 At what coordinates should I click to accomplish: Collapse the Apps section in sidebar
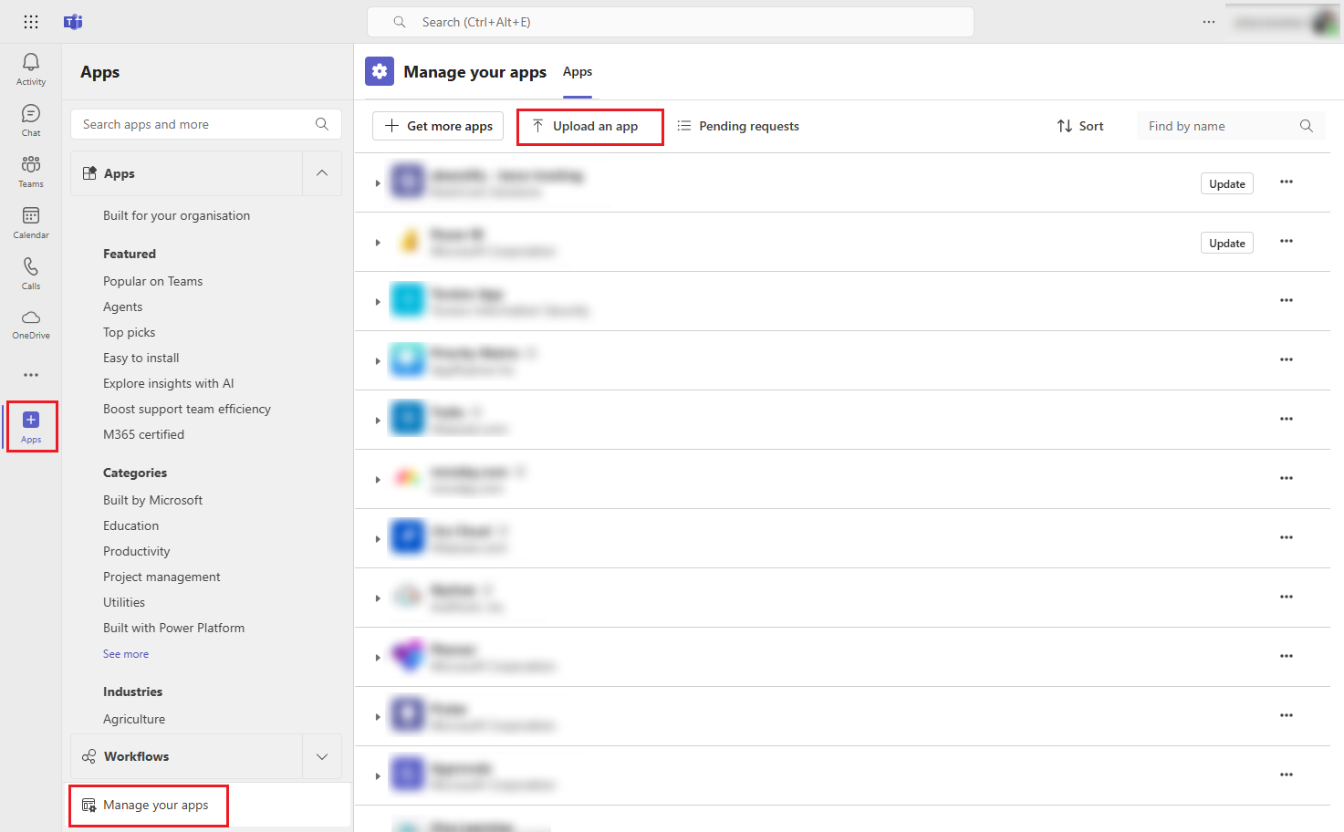tap(321, 172)
